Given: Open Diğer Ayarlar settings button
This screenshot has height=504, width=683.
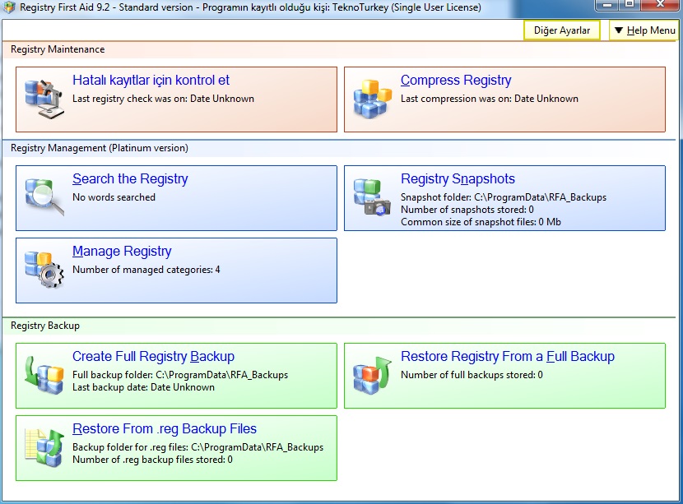Looking at the screenshot, I should (561, 30).
